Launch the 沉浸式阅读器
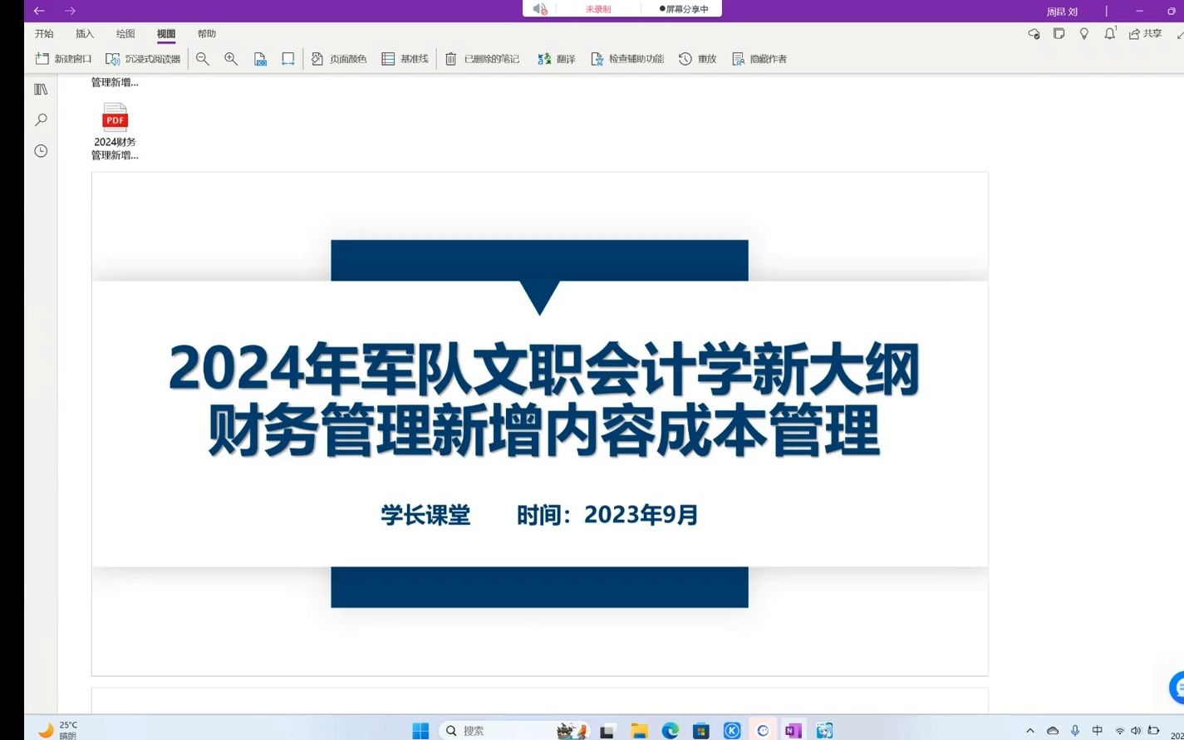This screenshot has width=1184, height=740. click(143, 59)
